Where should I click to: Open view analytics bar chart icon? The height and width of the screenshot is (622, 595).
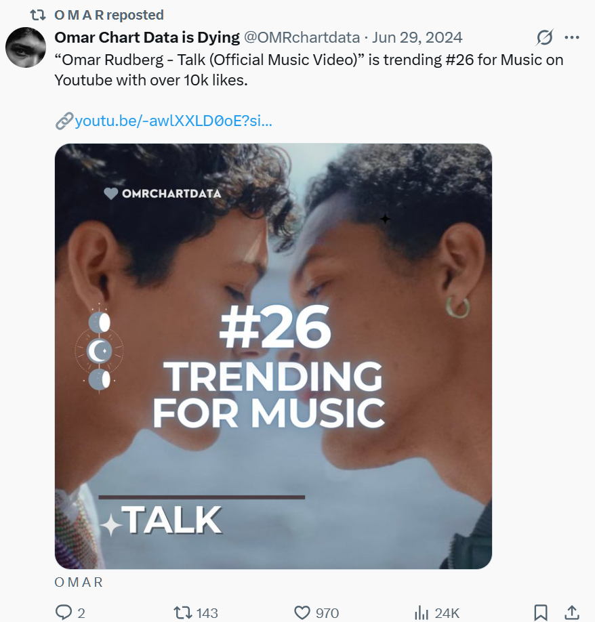pyautogui.click(x=421, y=613)
